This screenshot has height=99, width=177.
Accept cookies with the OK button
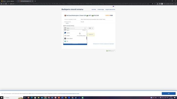pos(168,94)
